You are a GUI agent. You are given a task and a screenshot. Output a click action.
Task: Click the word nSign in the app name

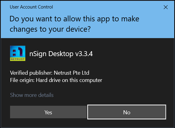coord(38,54)
